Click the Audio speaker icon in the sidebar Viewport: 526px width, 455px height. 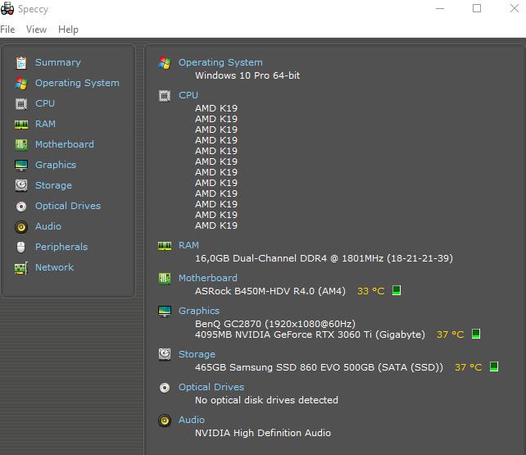click(20, 226)
